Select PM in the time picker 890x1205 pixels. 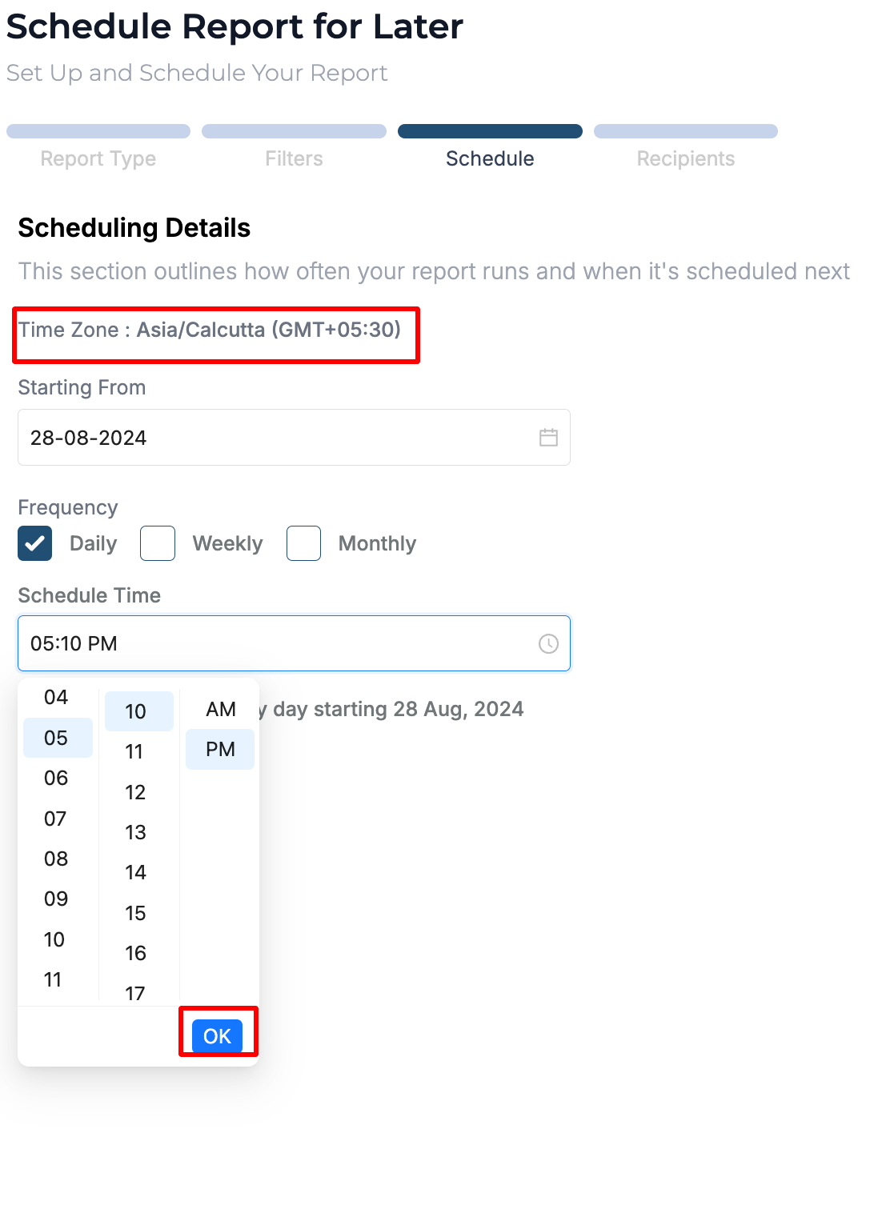point(220,750)
